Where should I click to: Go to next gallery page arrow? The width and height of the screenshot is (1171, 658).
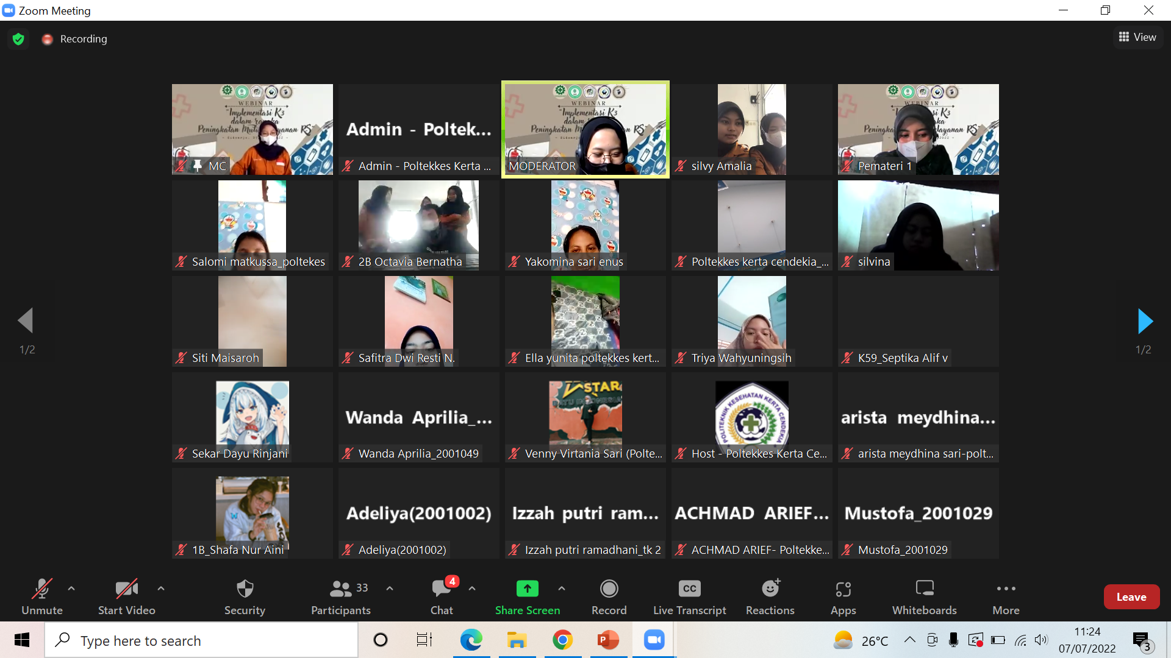[x=1145, y=321]
